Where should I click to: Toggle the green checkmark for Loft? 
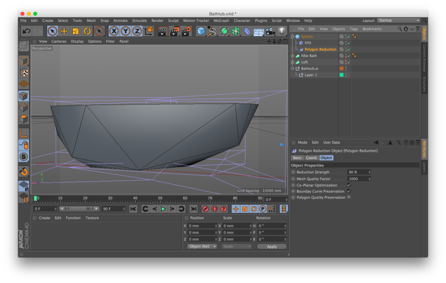(349, 62)
